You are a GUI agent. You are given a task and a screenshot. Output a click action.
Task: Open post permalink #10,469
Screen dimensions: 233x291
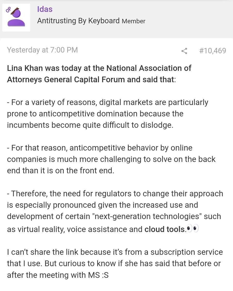213,50
